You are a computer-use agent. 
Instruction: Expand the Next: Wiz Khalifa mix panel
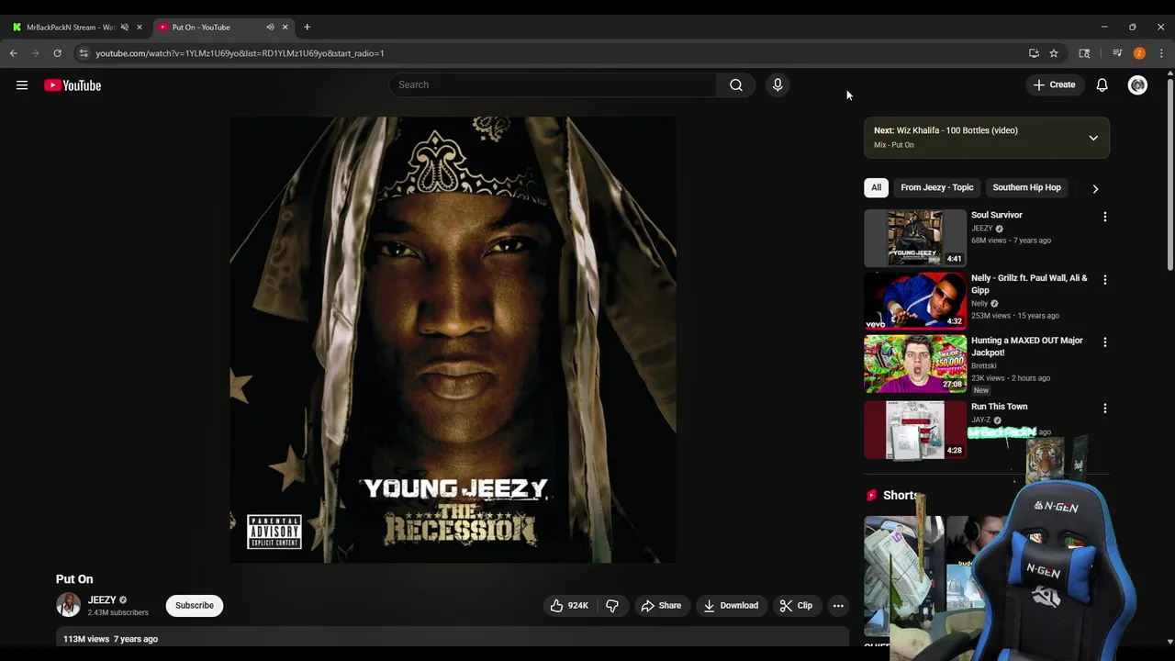pyautogui.click(x=1093, y=138)
